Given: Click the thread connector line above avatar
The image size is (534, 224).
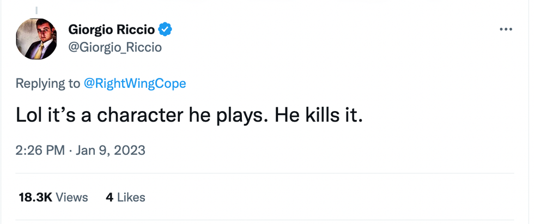Looking at the screenshot, I should coord(37,10).
